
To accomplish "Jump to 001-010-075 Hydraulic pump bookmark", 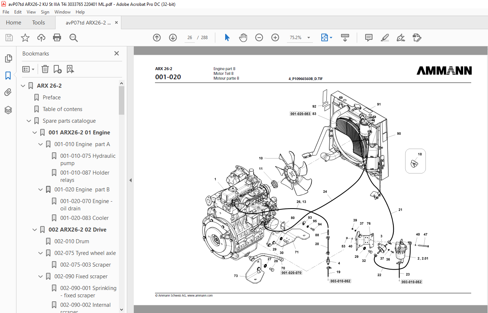I will (88, 160).
